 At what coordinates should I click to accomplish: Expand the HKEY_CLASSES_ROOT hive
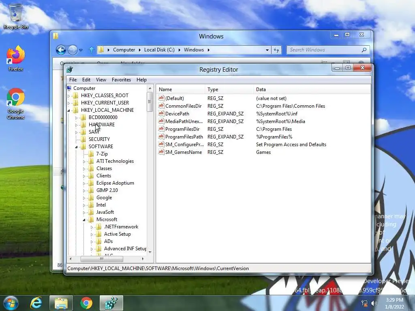click(69, 96)
